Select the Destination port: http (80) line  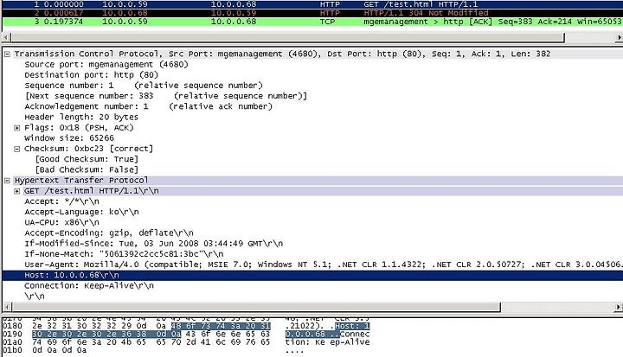(x=92, y=74)
